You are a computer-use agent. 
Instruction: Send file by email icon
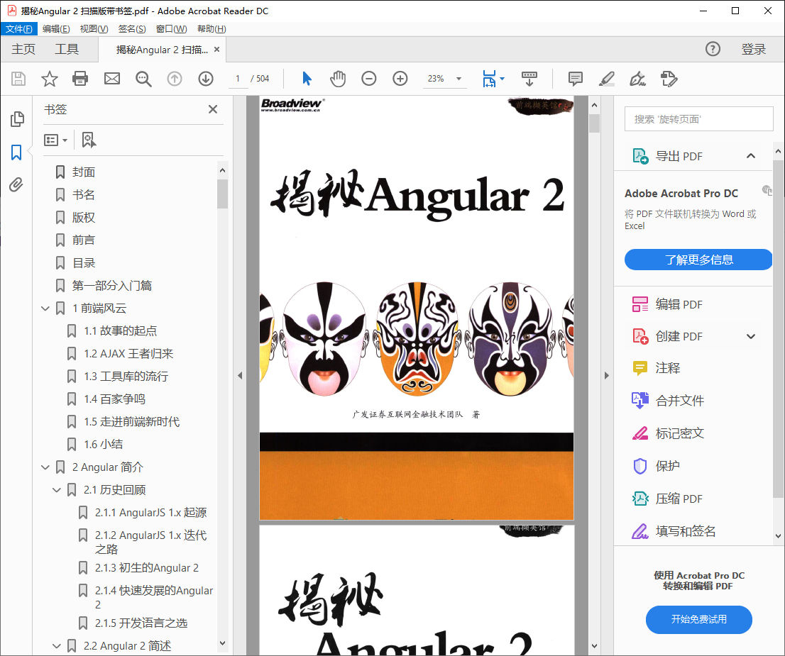[111, 79]
